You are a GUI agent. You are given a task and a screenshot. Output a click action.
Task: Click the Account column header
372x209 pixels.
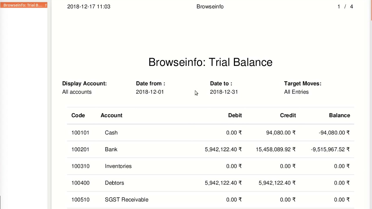click(112, 115)
